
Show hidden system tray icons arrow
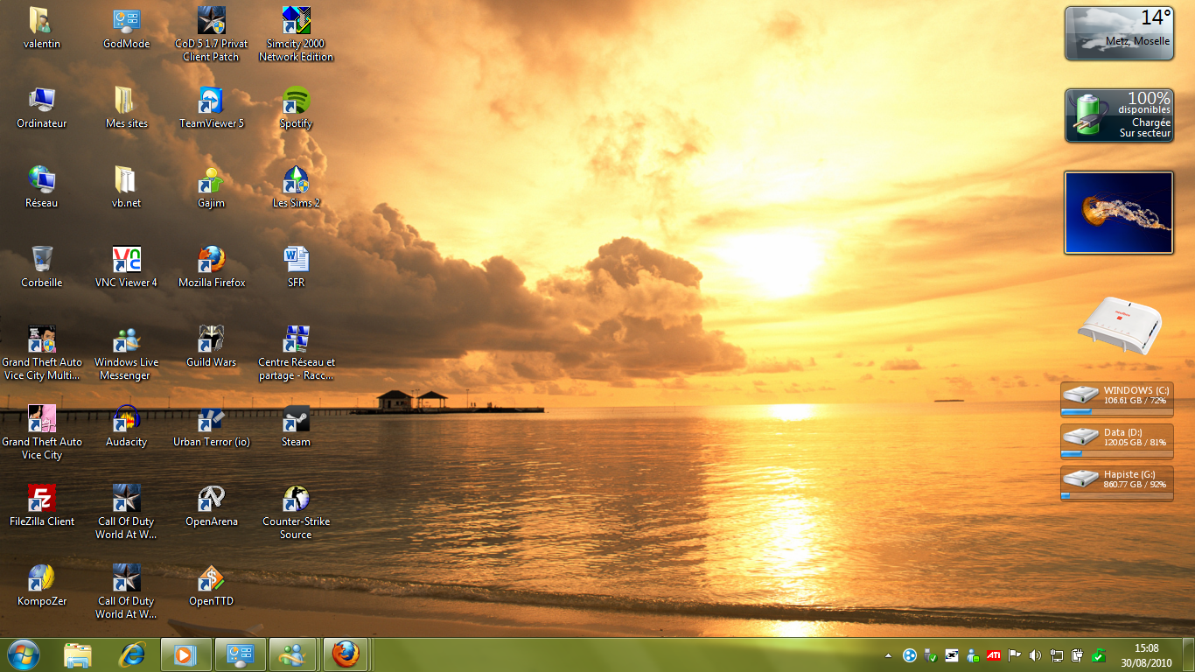tap(889, 654)
